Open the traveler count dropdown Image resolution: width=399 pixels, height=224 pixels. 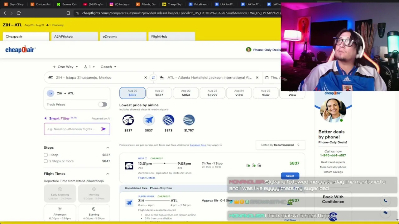click(x=89, y=67)
